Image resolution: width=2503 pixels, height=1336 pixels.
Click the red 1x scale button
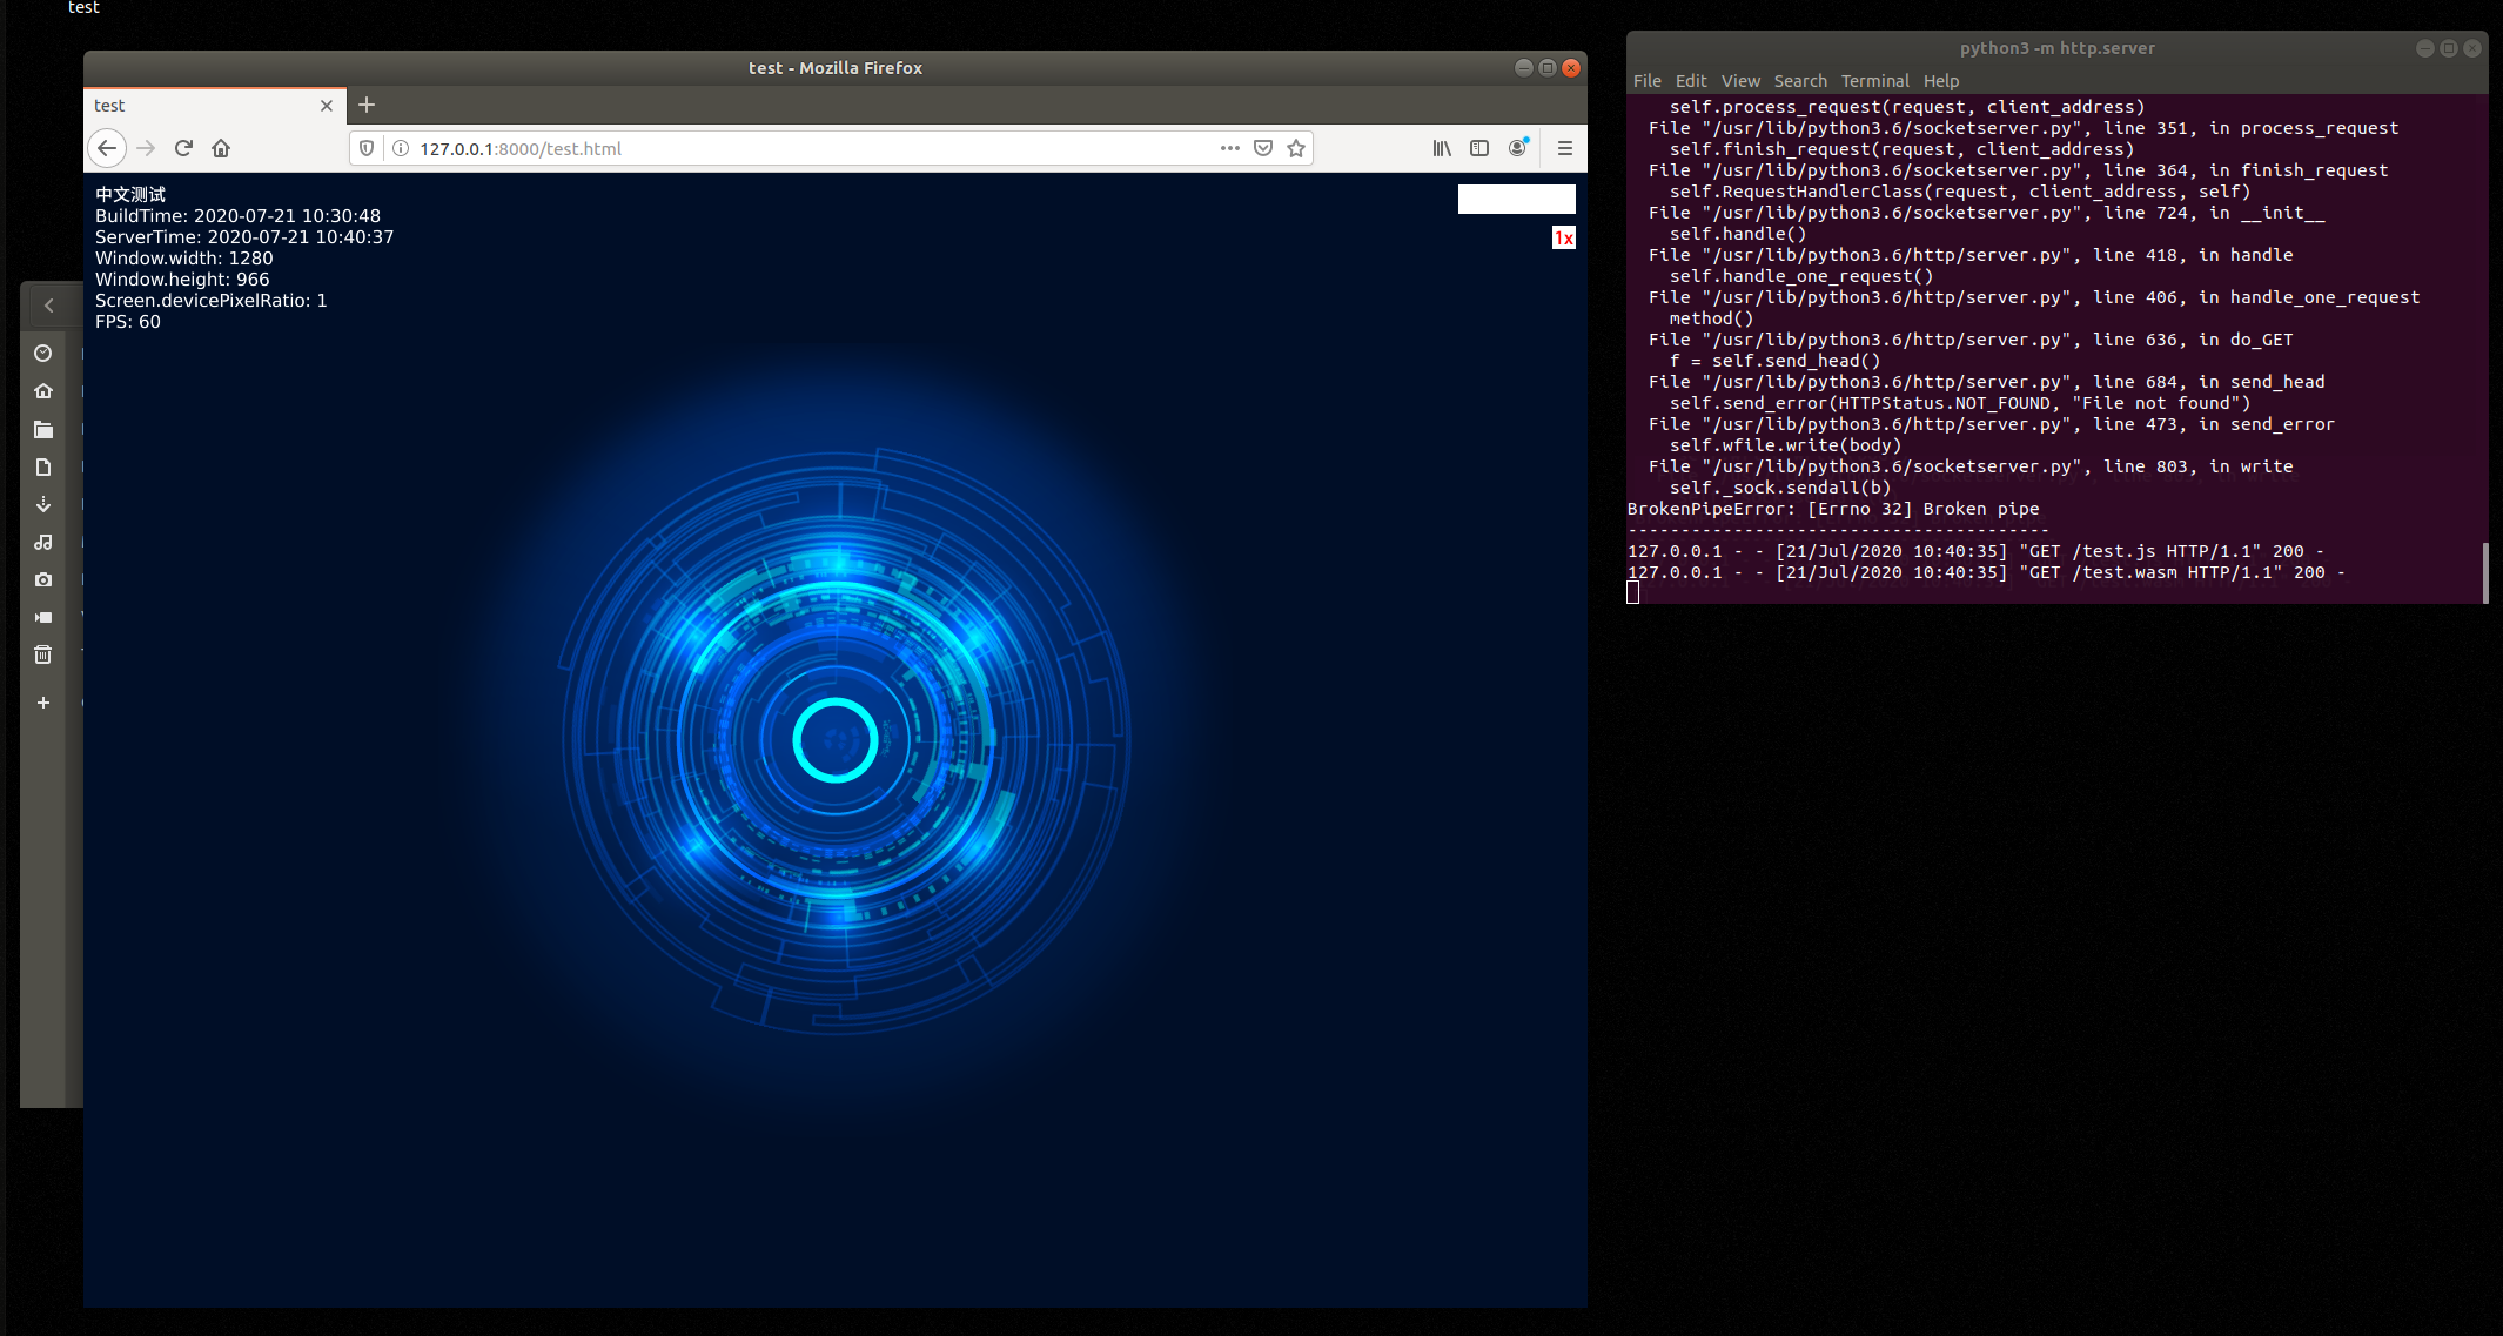pyautogui.click(x=1563, y=238)
